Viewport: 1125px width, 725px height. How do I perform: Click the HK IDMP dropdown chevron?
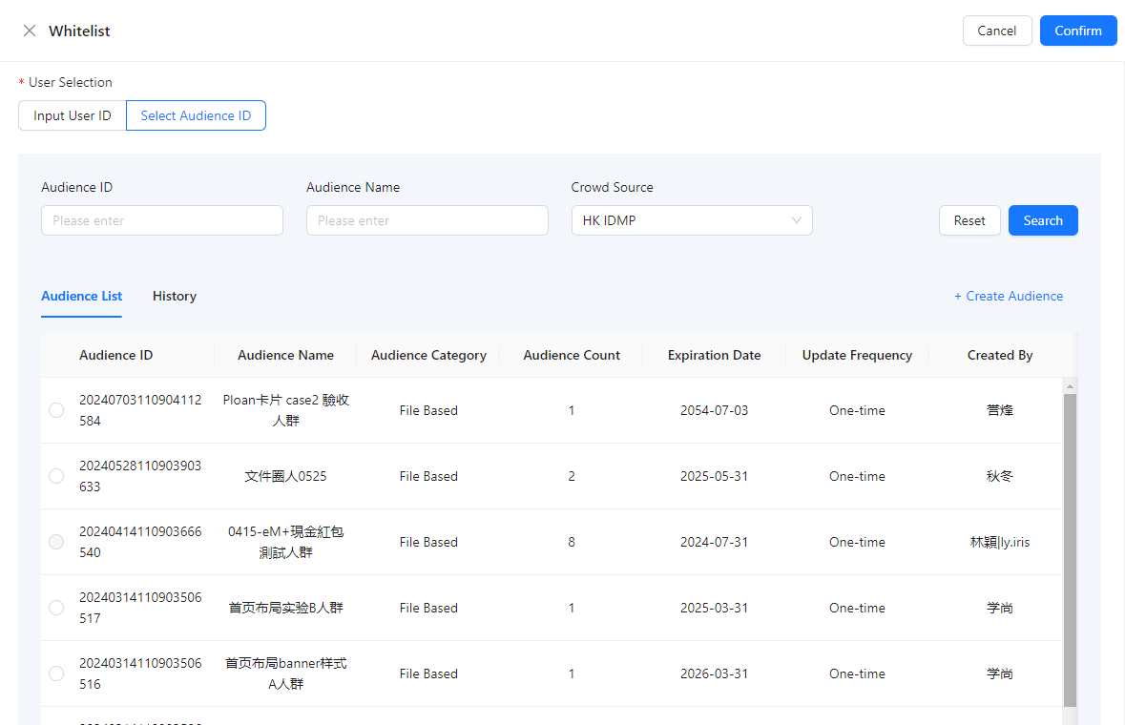coord(797,220)
